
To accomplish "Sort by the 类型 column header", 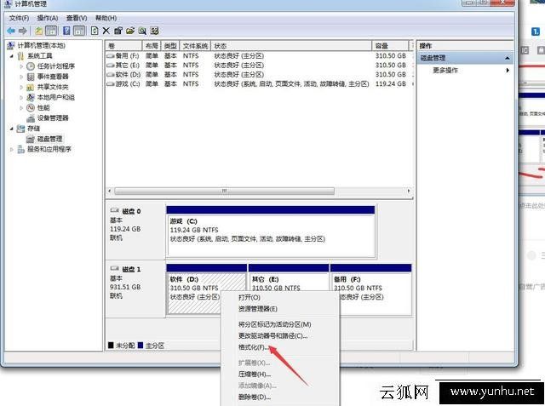I will point(170,46).
